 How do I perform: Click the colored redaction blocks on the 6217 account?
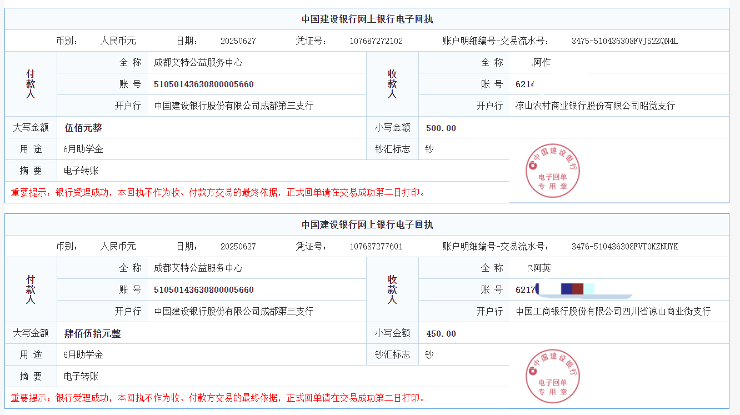(x=572, y=289)
